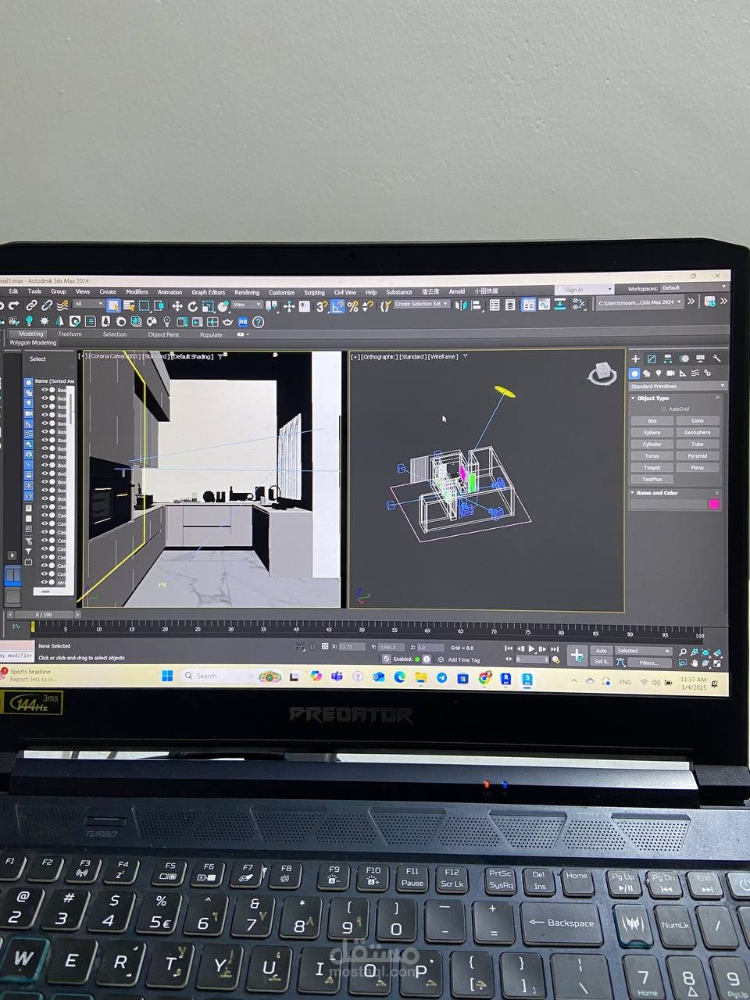Click the blue RB toolbar icon
Viewport: 750px width, 1000px height.
pos(242,321)
